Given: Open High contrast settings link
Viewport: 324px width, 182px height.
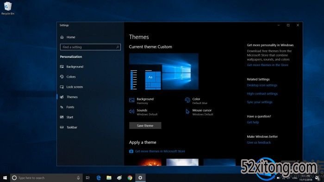Looking at the screenshot, I should (x=262, y=94).
